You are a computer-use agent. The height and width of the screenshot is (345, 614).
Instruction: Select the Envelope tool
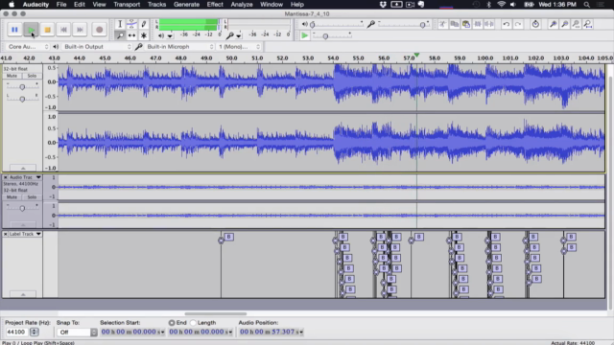click(x=132, y=24)
